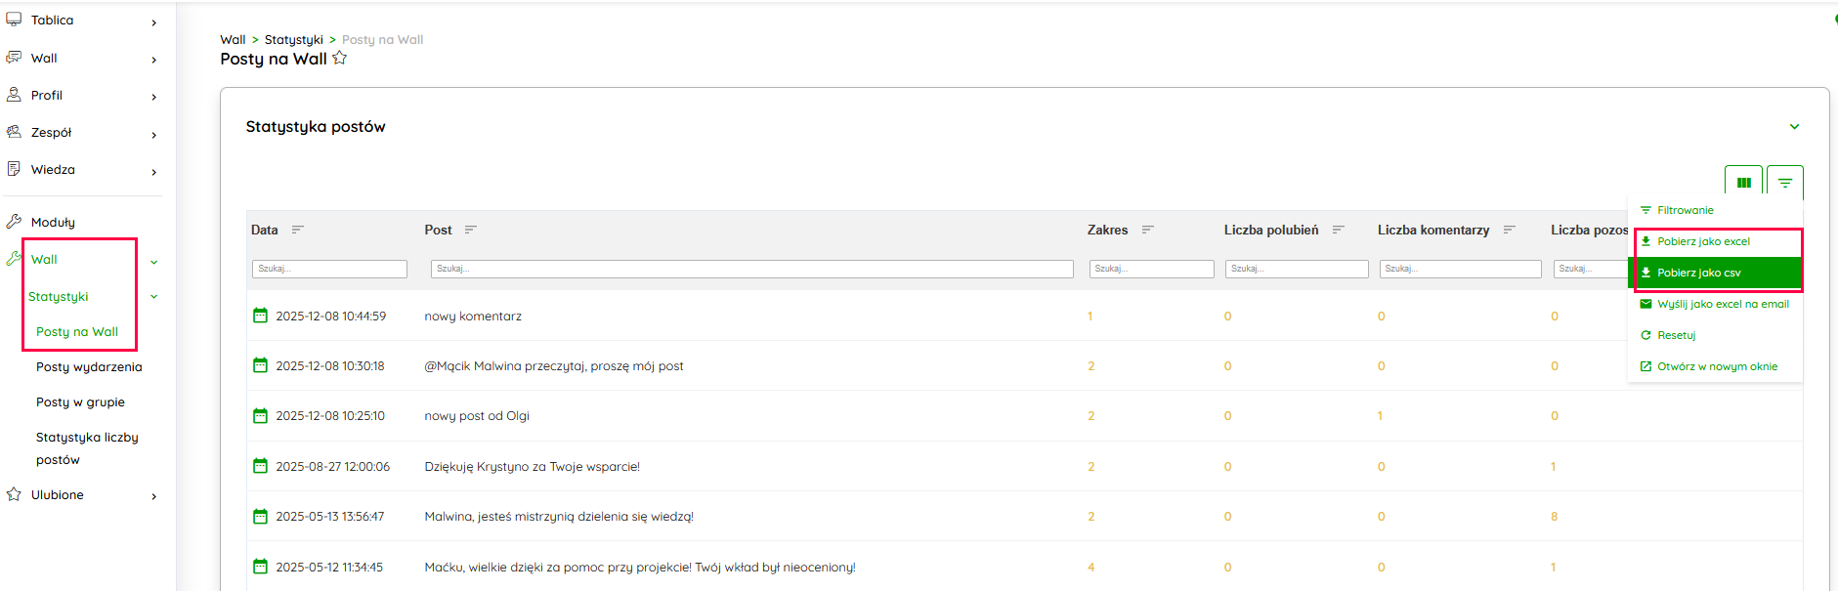The image size is (1838, 591).
Task: Click the Zakres column search field
Action: pyautogui.click(x=1151, y=269)
